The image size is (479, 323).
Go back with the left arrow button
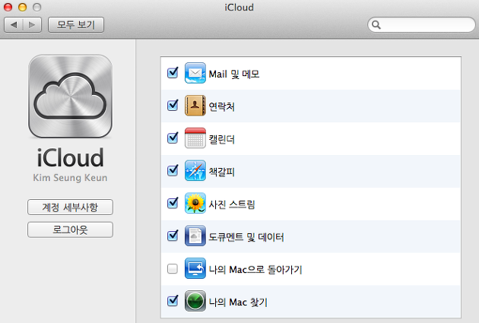(14, 25)
